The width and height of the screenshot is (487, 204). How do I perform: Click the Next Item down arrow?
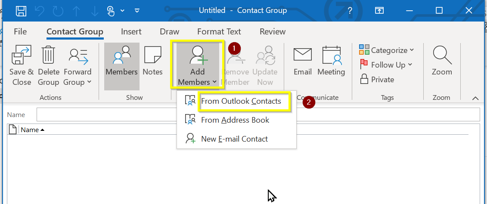point(94,11)
